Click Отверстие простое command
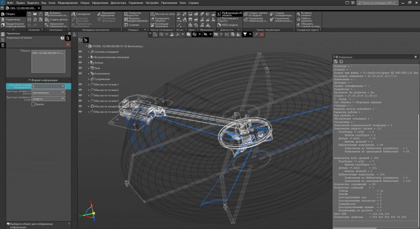420x229 pixels. (x=132, y=14)
